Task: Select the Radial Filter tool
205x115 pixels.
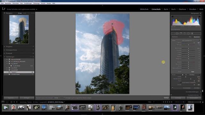Action: pyautogui.click(x=188, y=34)
